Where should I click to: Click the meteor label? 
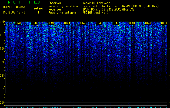(x=38, y=8)
